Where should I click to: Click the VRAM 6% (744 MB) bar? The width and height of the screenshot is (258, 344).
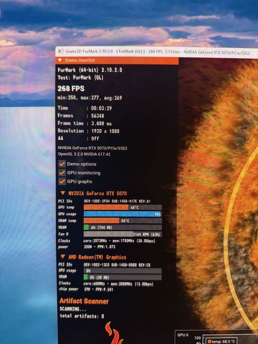(123, 228)
